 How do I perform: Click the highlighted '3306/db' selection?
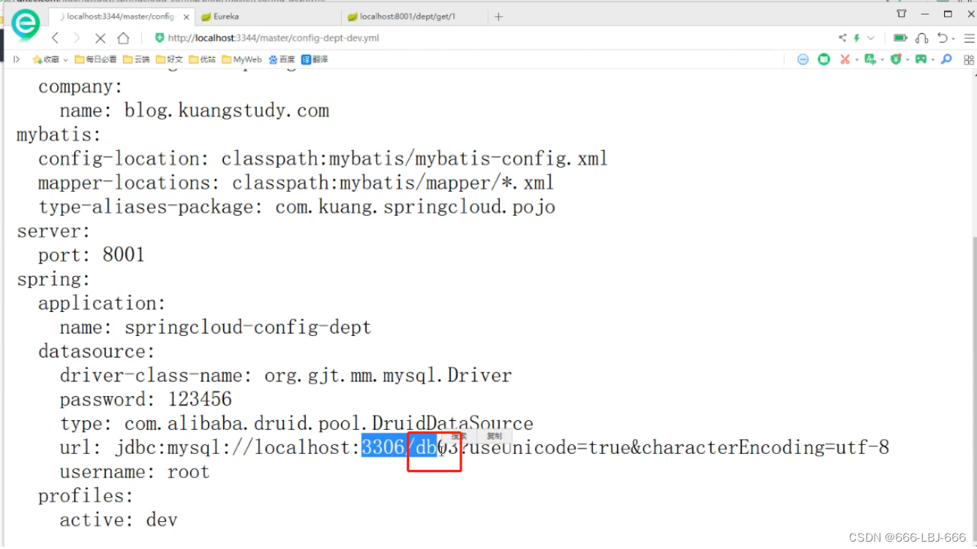[400, 447]
